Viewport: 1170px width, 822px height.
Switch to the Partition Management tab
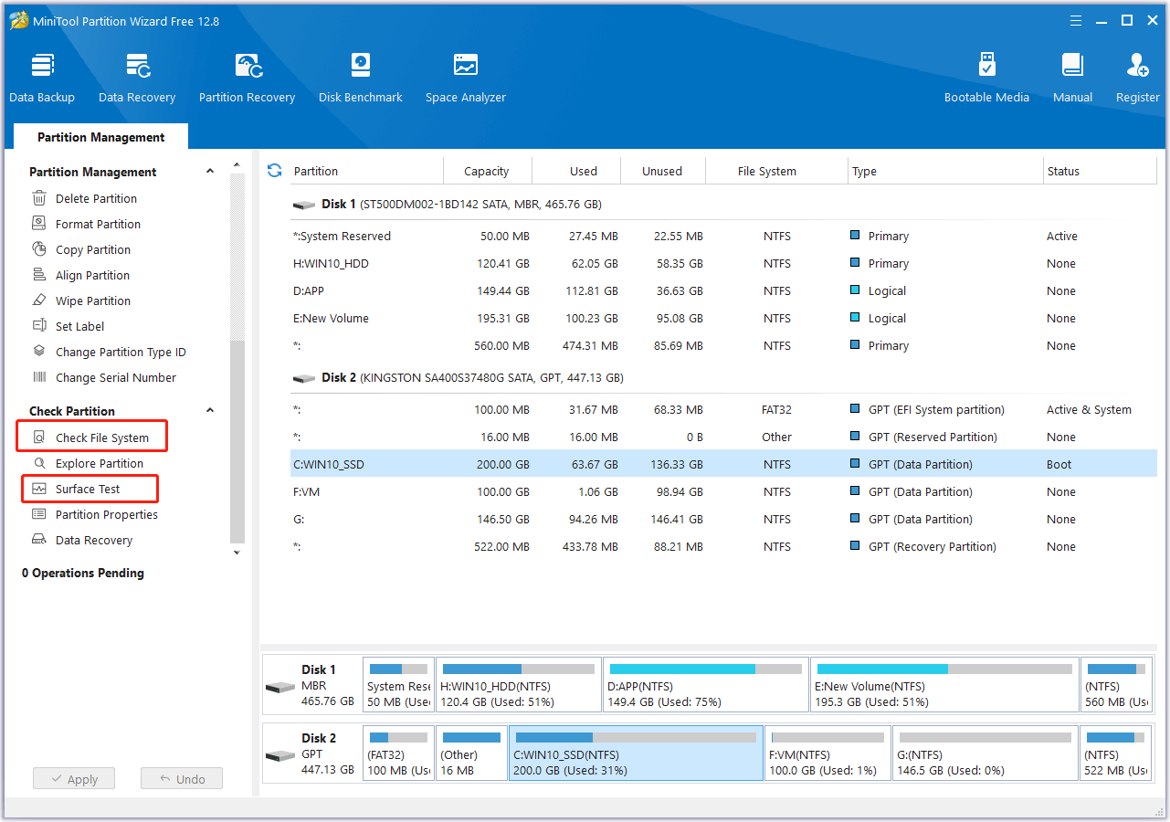(x=101, y=137)
